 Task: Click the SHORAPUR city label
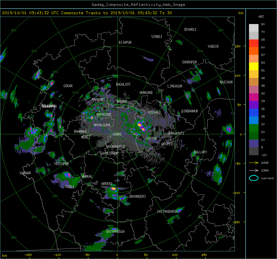[189, 62]
